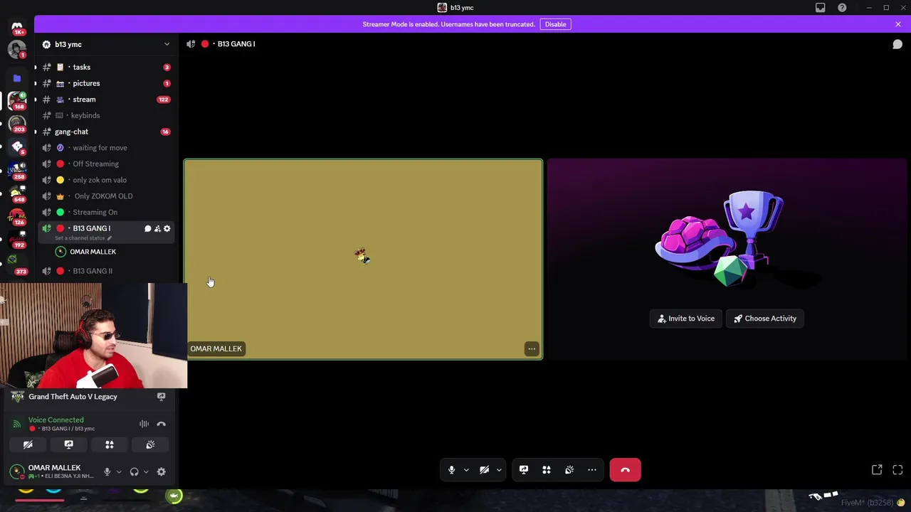Open the inbox icon in title bar
Screen dimensions: 911x512
(x=821, y=8)
